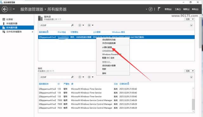Sort servers by 上次更新 column
This screenshot has width=203, height=117.
[97, 32]
